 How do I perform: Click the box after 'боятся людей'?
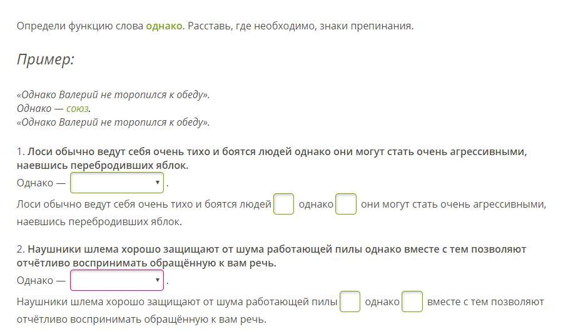(284, 204)
